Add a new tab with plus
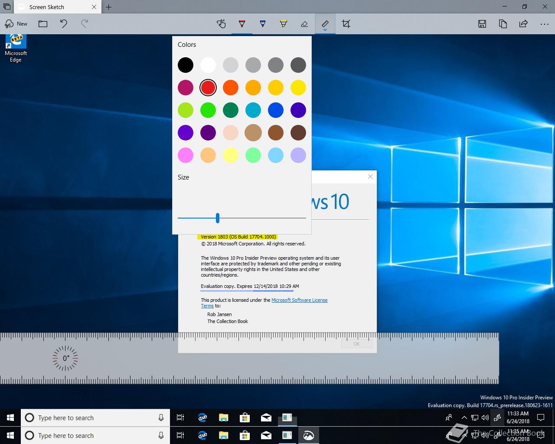This screenshot has height=444, width=555. [x=109, y=7]
